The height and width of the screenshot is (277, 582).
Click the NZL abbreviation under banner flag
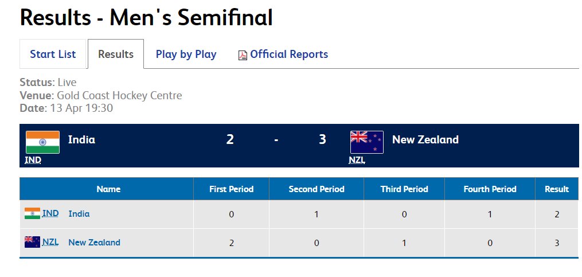coord(357,161)
